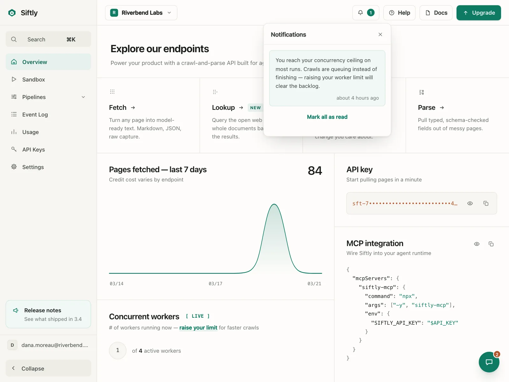Viewport: 509px width, 382px height.
Task: Click the Lookup card dots icon
Action: [215, 92]
